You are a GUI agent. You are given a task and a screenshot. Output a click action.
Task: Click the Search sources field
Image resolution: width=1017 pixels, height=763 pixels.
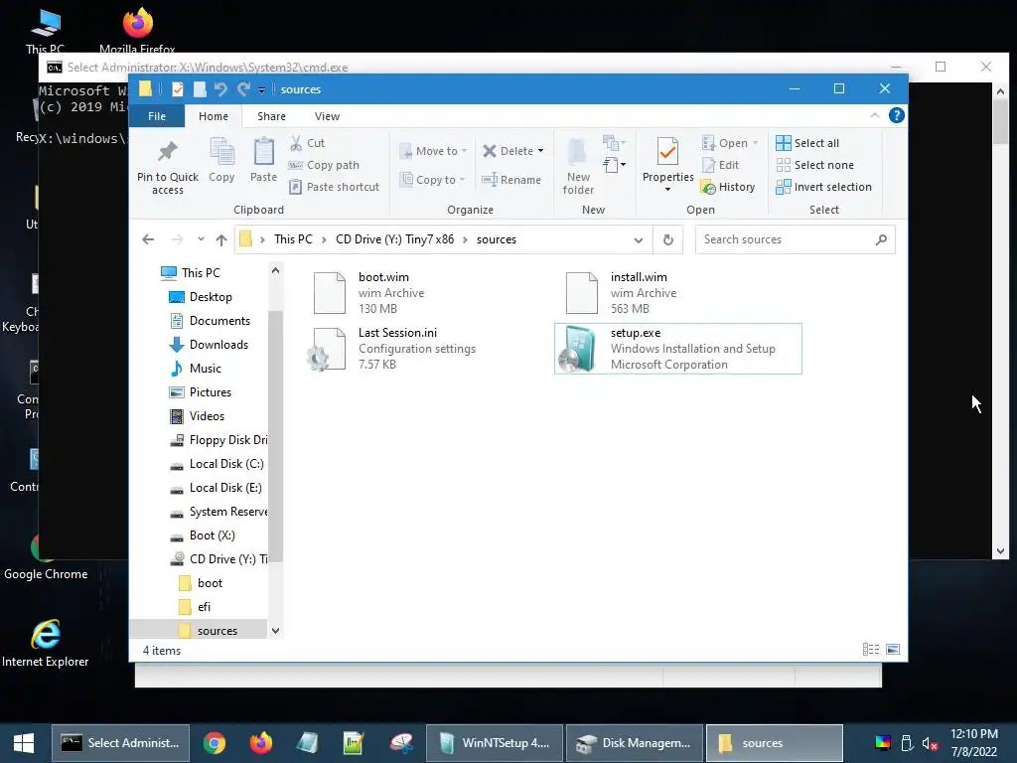795,239
